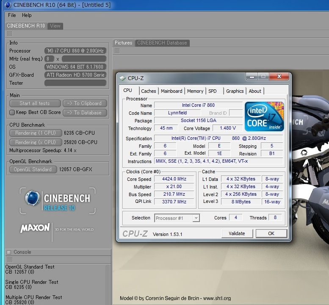Open the Mainboard tab in CPU-Z
This screenshot has width=329, height=305.
click(171, 91)
